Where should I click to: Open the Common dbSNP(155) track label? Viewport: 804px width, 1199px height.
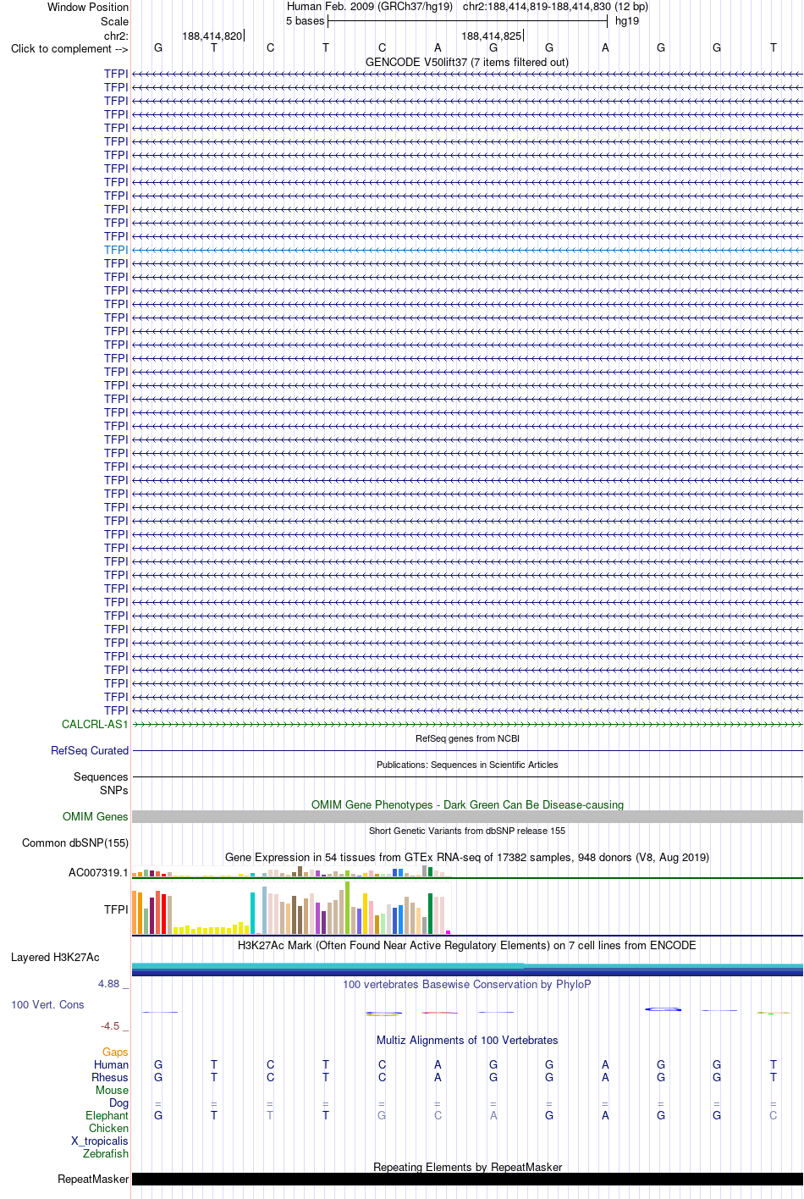coord(75,843)
